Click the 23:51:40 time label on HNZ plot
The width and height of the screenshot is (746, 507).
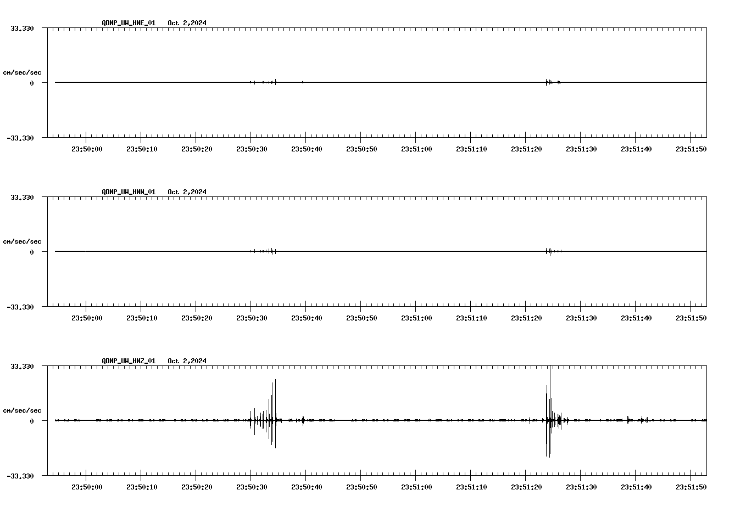coord(636,487)
